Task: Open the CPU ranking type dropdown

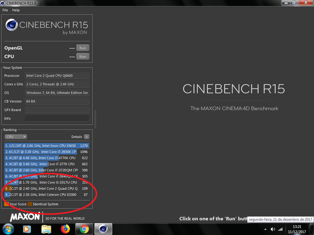Action: (x=16, y=137)
